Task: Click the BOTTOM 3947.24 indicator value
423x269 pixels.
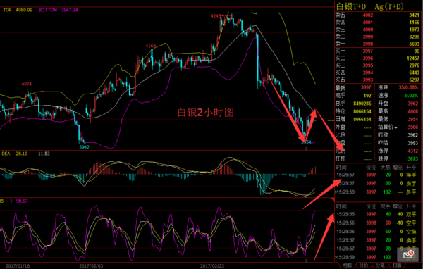Action: pos(58,10)
